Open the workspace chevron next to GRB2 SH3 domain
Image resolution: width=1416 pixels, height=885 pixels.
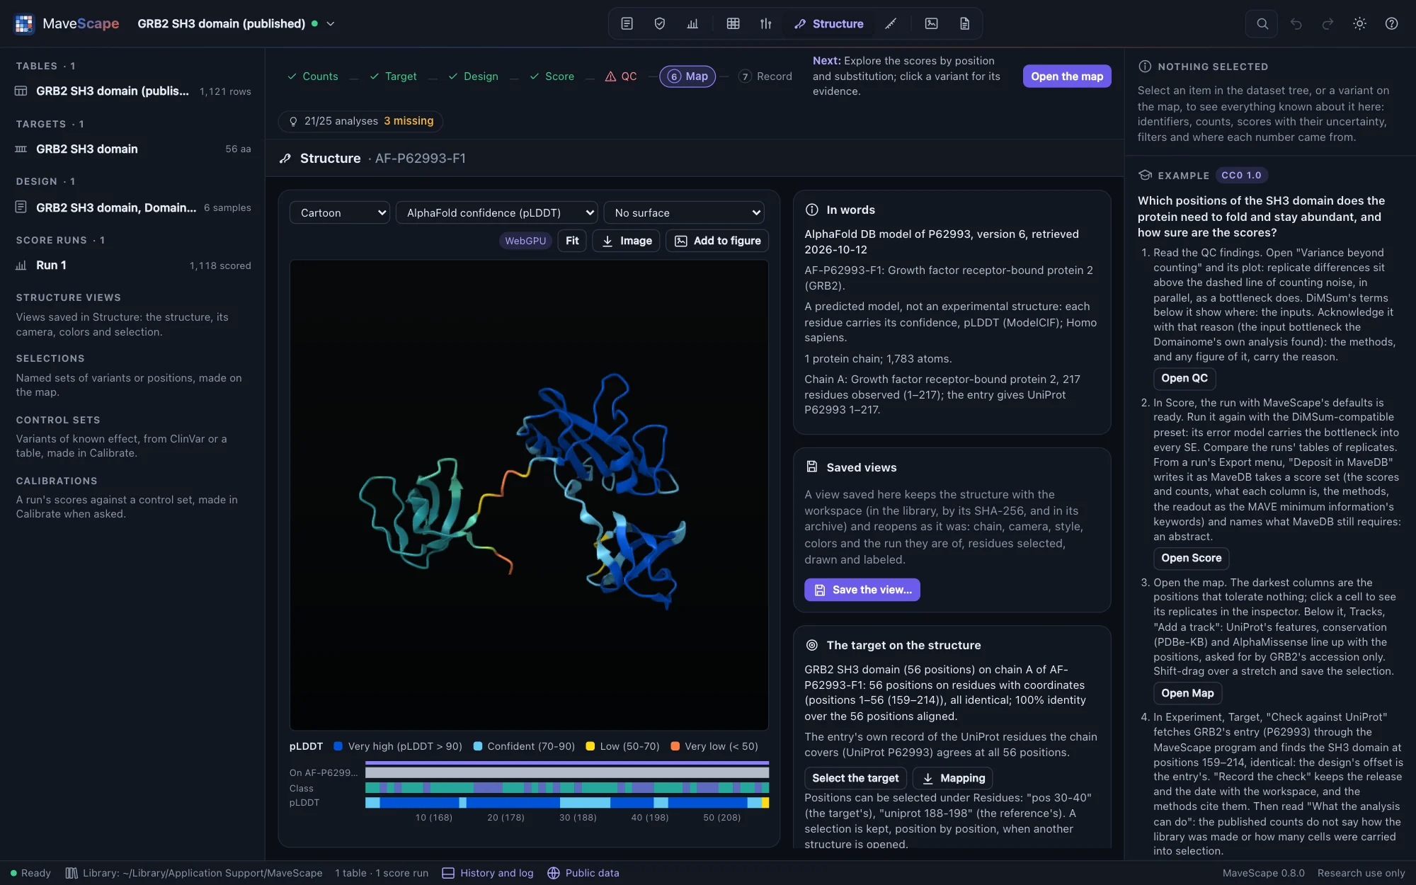(331, 23)
